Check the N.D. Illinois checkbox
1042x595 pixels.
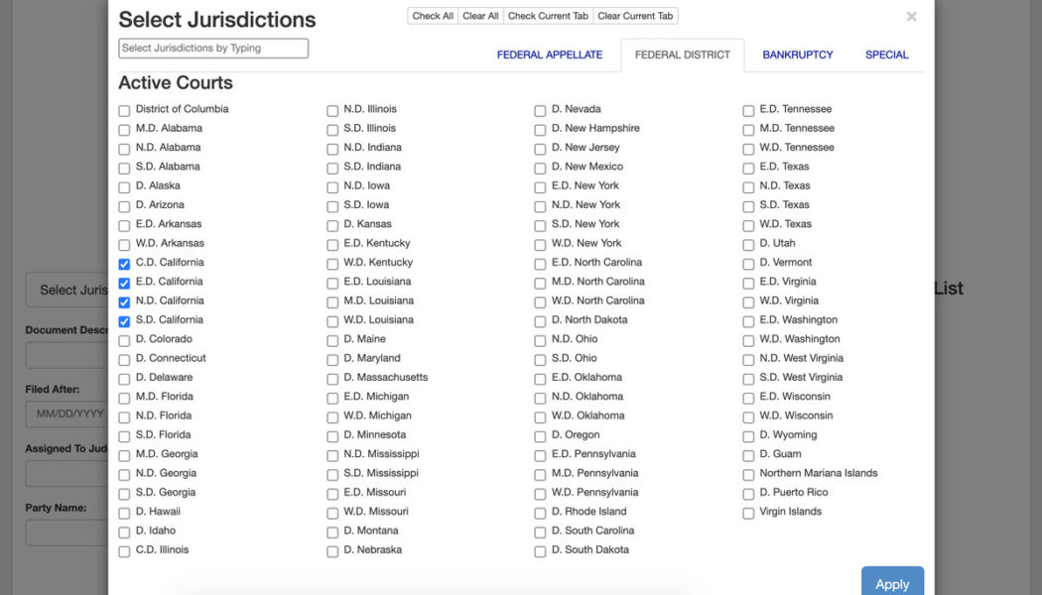pos(332,110)
